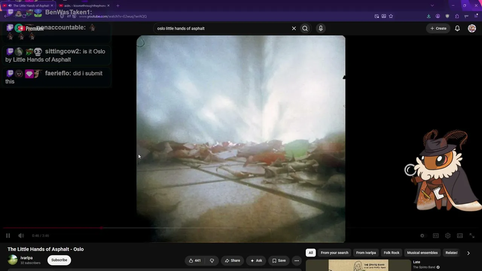The height and width of the screenshot is (271, 482).
Task: Share the Oslo video
Action: pos(232,260)
